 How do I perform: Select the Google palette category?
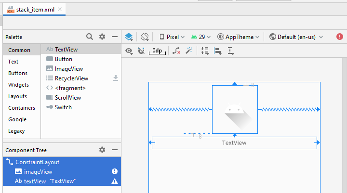[22, 119]
